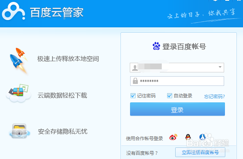Click the cloud archive icon for 云端数据
The height and width of the screenshot is (159, 243).
pyautogui.click(x=18, y=93)
